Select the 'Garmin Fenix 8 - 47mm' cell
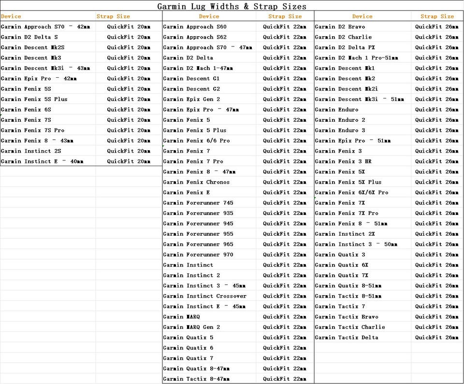This screenshot has height=384, width=464. (209, 171)
